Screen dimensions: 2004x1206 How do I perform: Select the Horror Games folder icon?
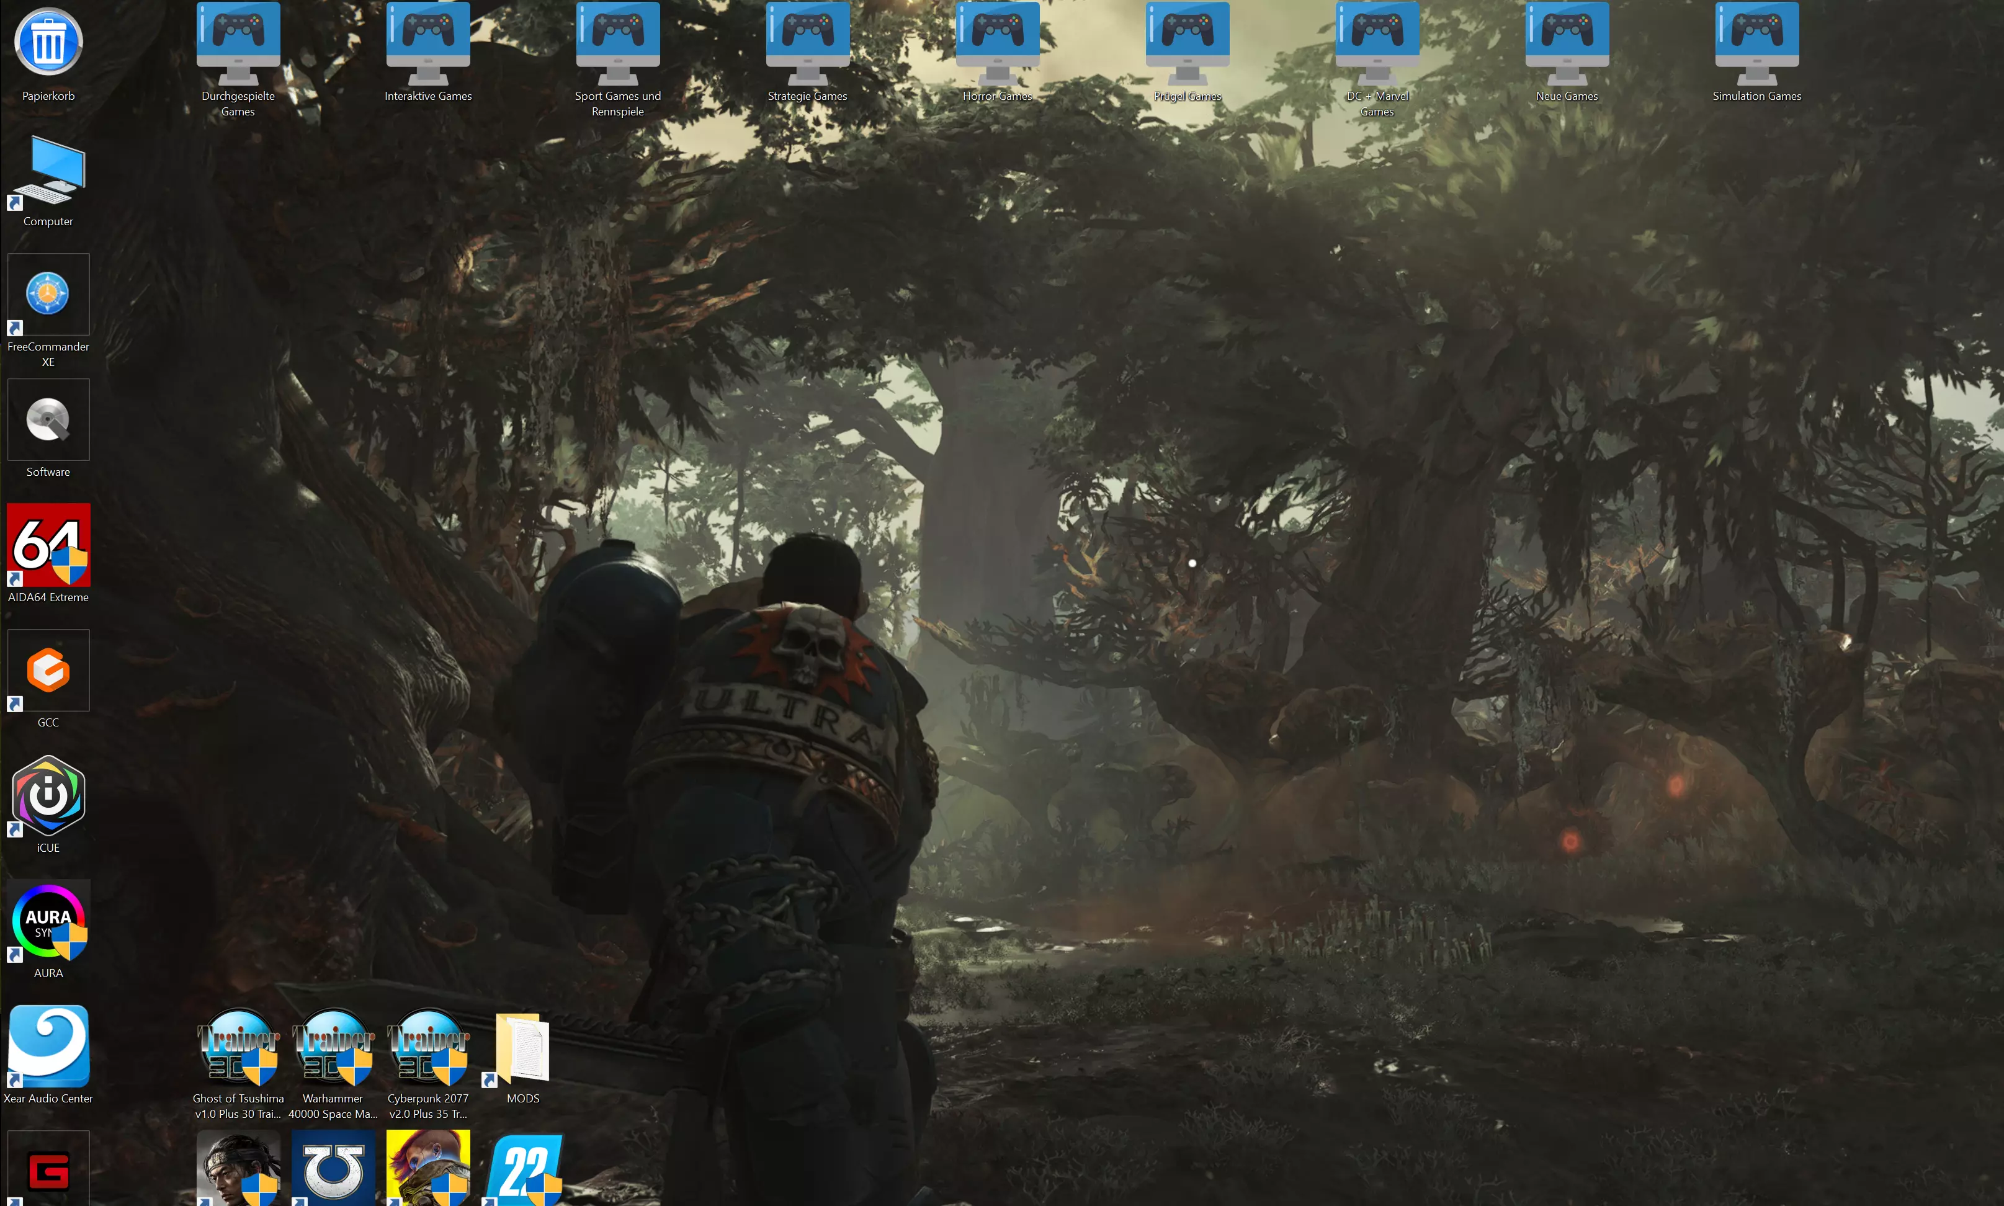(997, 43)
